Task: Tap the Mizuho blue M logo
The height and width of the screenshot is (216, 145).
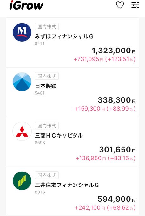Action: pos(22,32)
